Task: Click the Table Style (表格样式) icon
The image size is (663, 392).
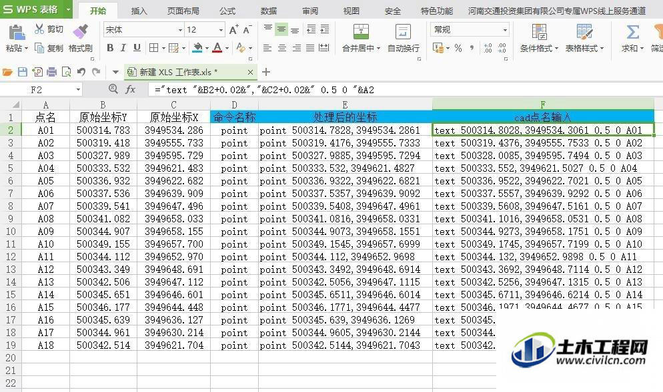Action: tap(584, 32)
